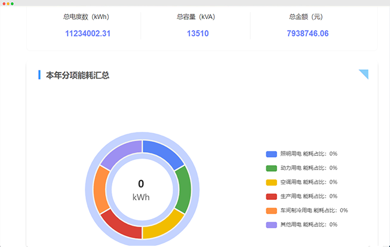Select the purple segment of the donut chart

pos(120,153)
